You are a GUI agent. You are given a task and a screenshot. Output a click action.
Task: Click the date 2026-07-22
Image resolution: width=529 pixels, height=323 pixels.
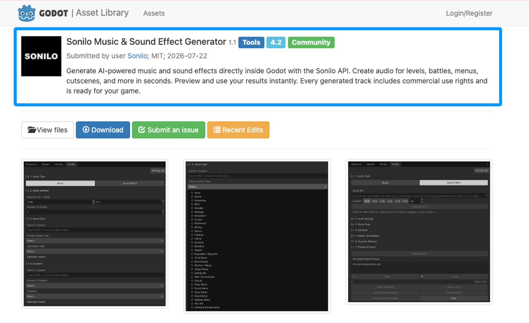pos(187,56)
